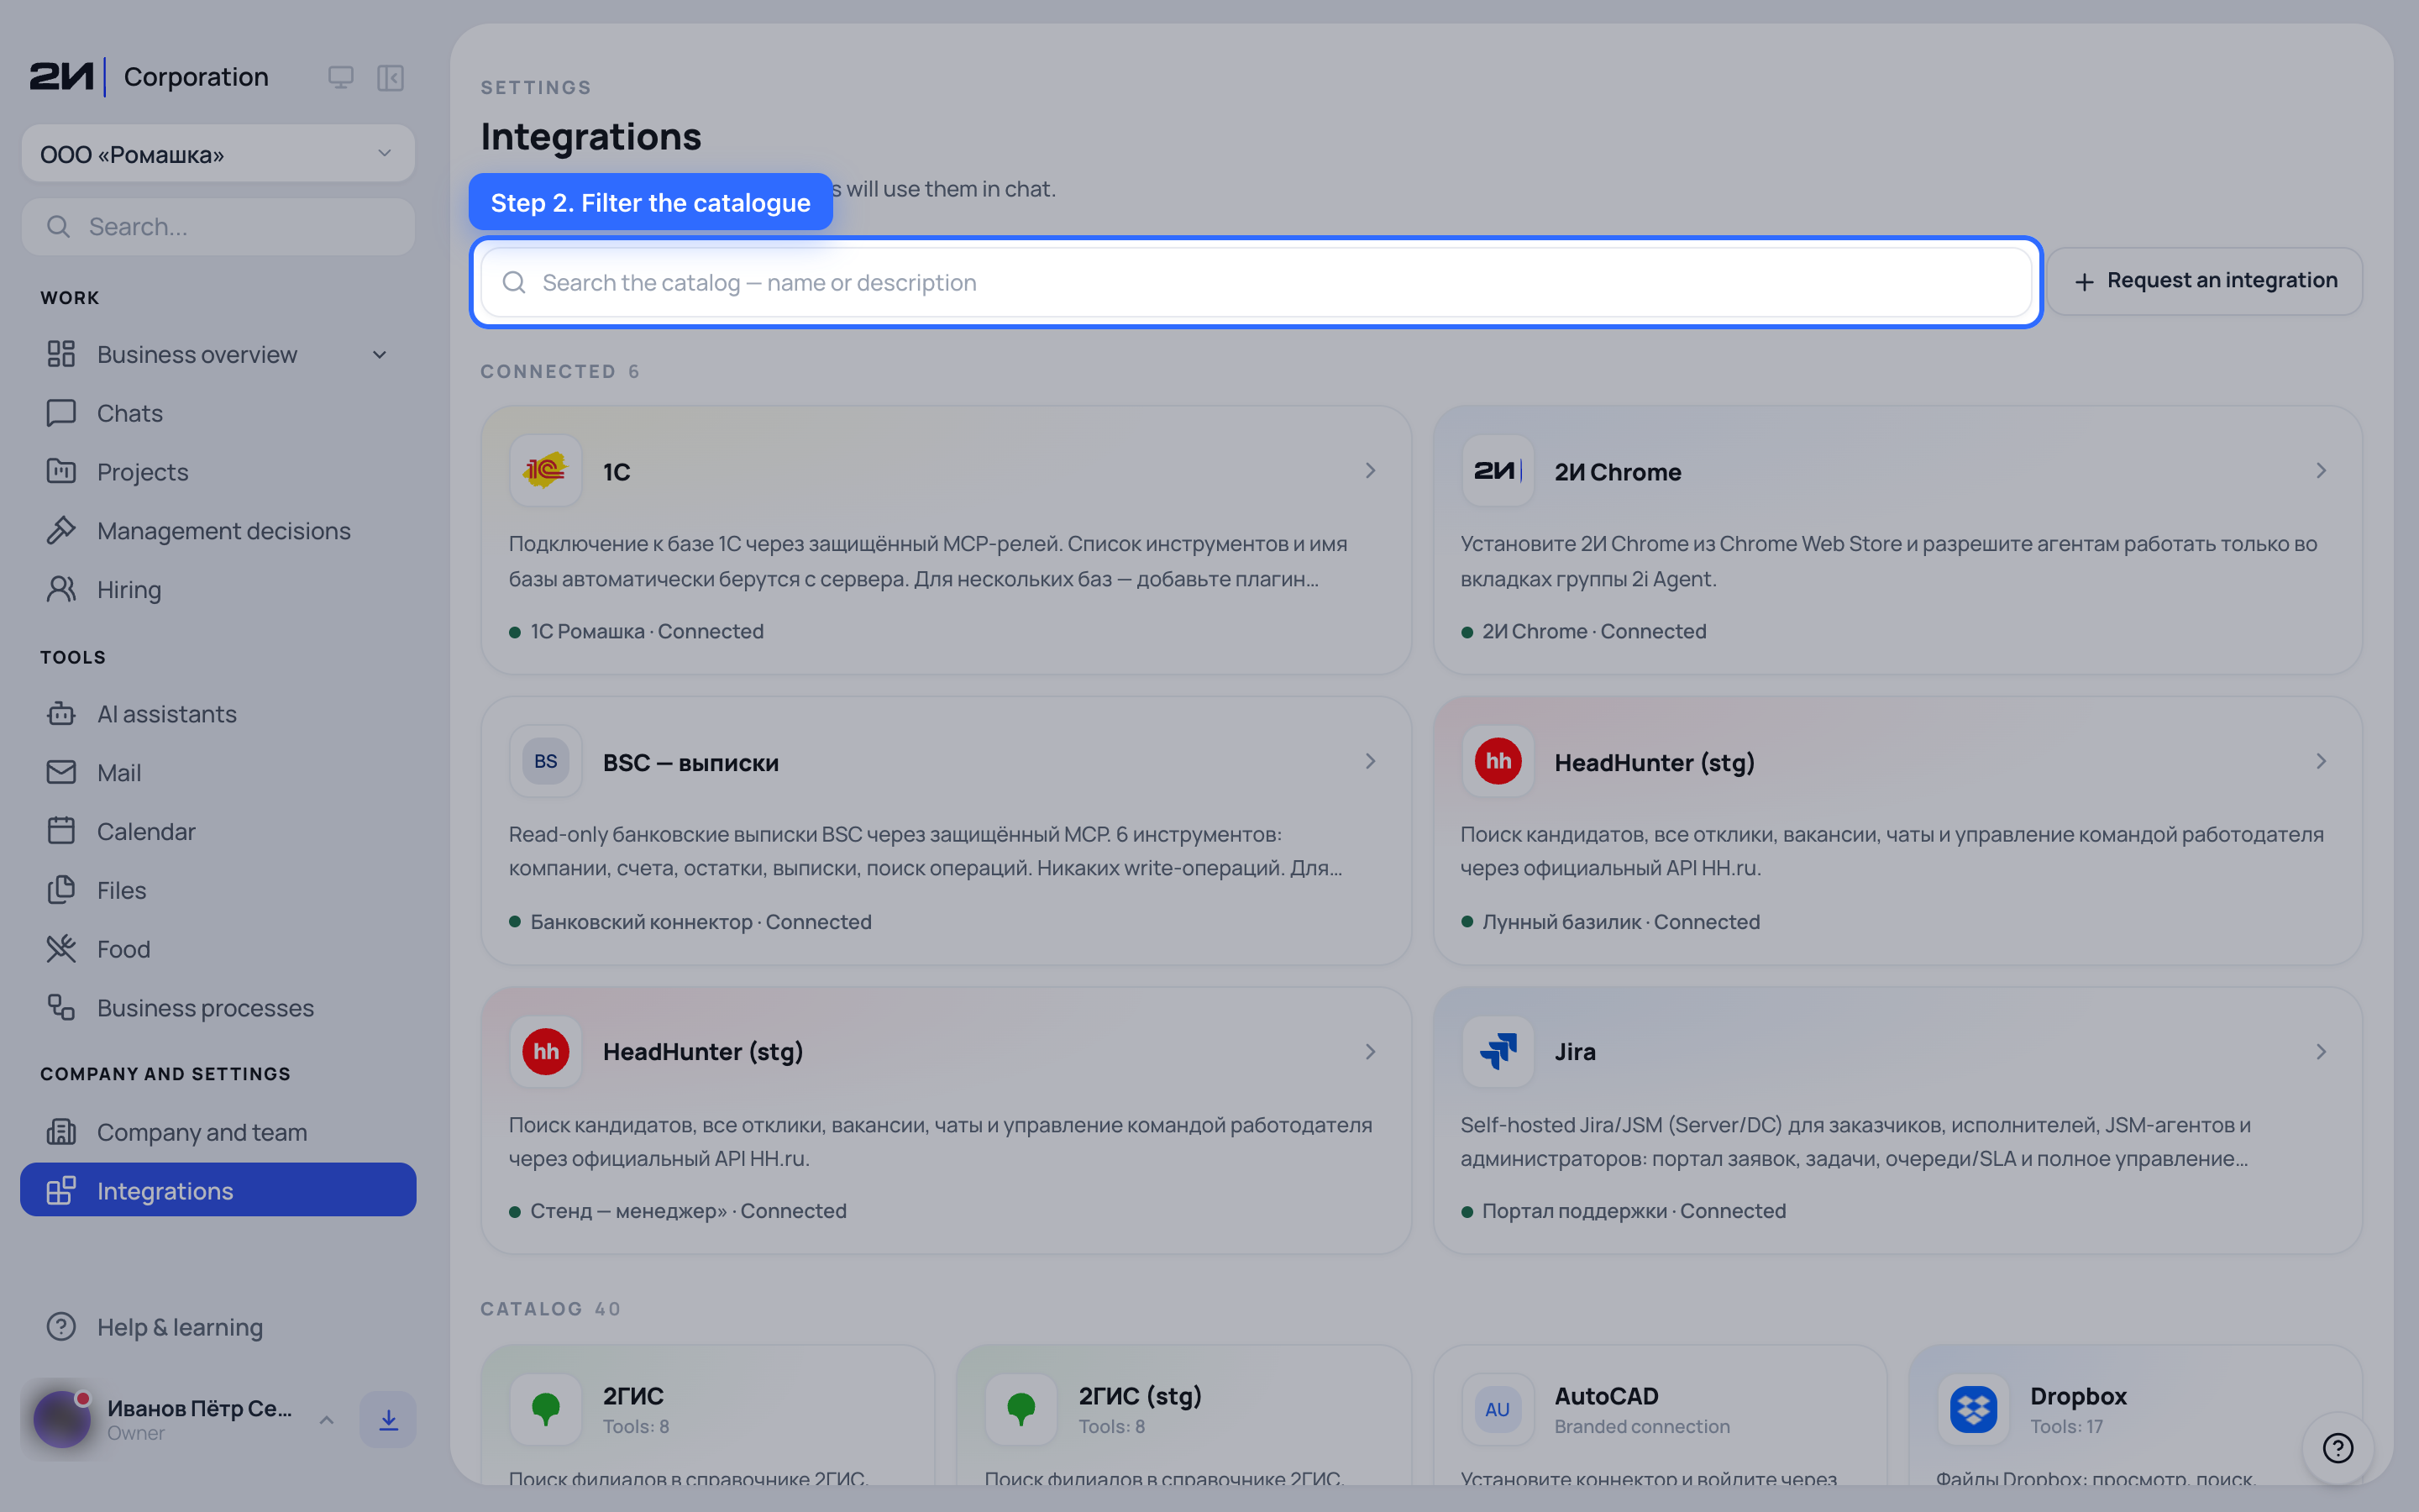
Task: Open the 2ГИС catalog card with Tools: 8
Action: 708,1415
